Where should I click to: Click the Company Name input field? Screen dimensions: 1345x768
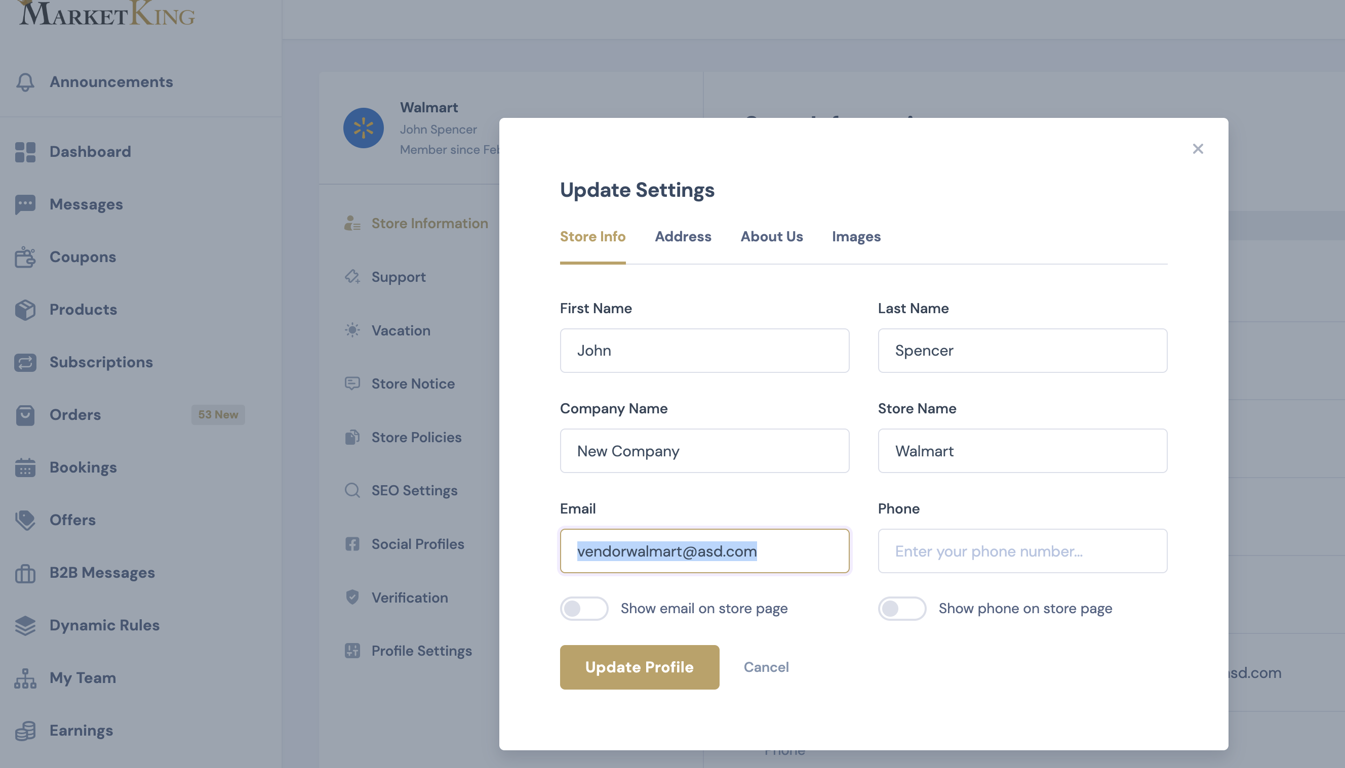704,451
